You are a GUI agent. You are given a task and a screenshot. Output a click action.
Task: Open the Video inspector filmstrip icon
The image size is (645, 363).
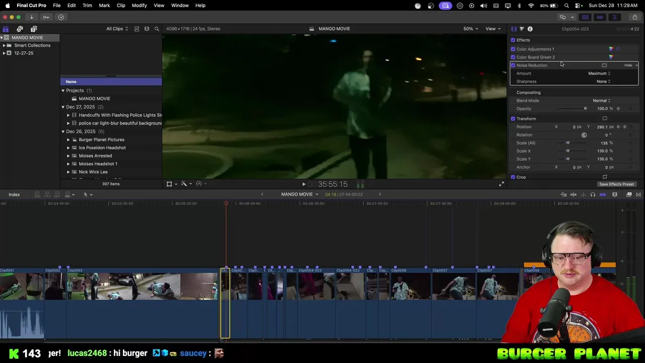click(513, 29)
